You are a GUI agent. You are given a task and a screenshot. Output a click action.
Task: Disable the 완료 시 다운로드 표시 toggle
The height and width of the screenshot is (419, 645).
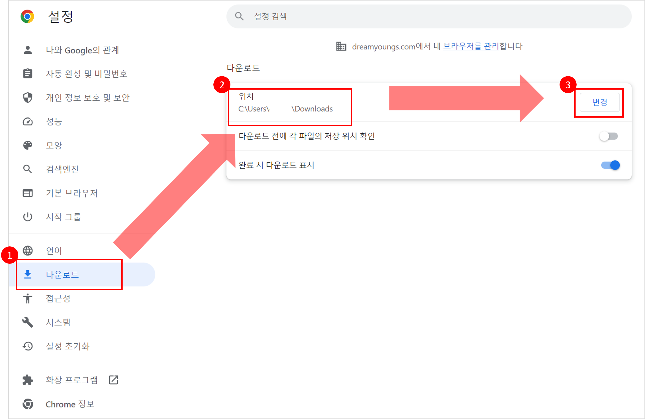pos(610,165)
